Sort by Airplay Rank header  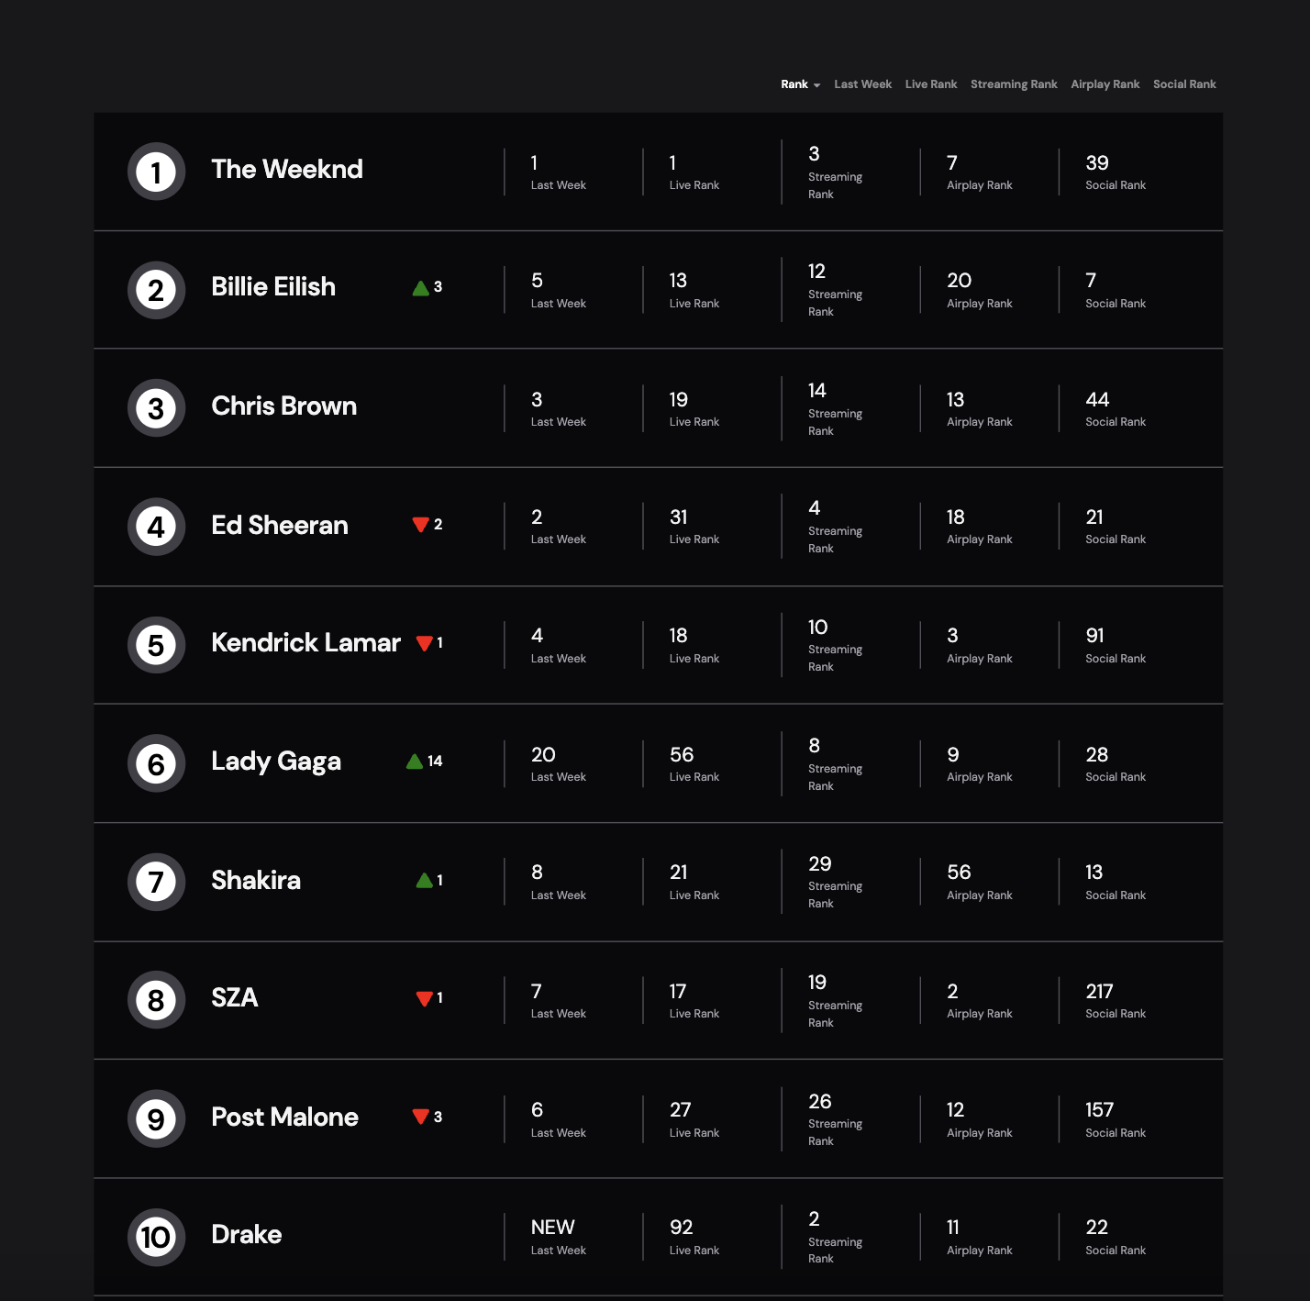click(1105, 84)
